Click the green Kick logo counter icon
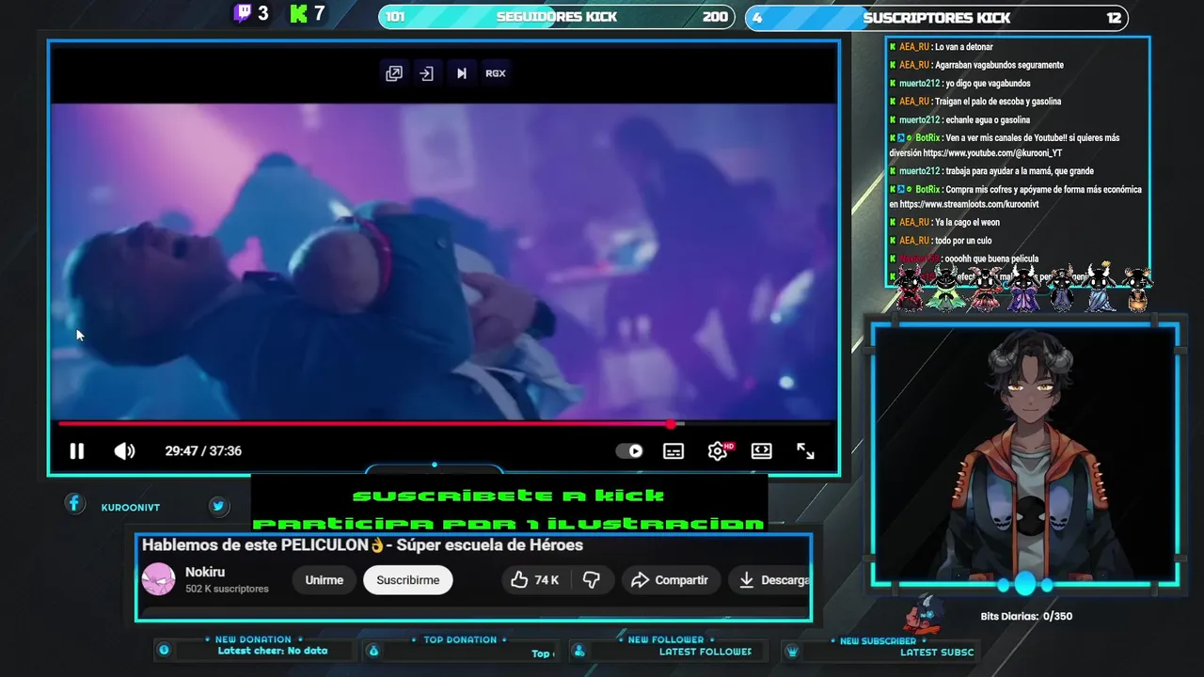Viewport: 1204px width, 677px height. coord(299,13)
